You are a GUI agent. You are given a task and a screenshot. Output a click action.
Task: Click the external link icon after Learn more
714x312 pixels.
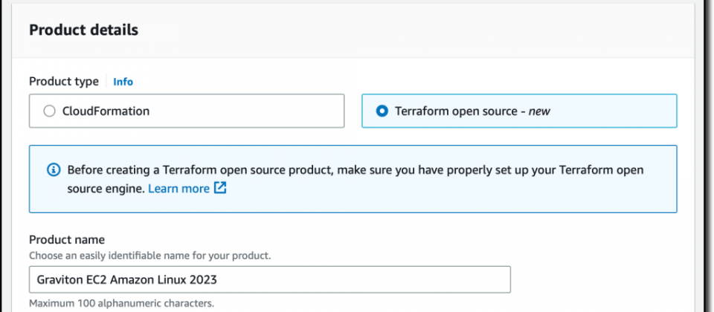pyautogui.click(x=220, y=188)
